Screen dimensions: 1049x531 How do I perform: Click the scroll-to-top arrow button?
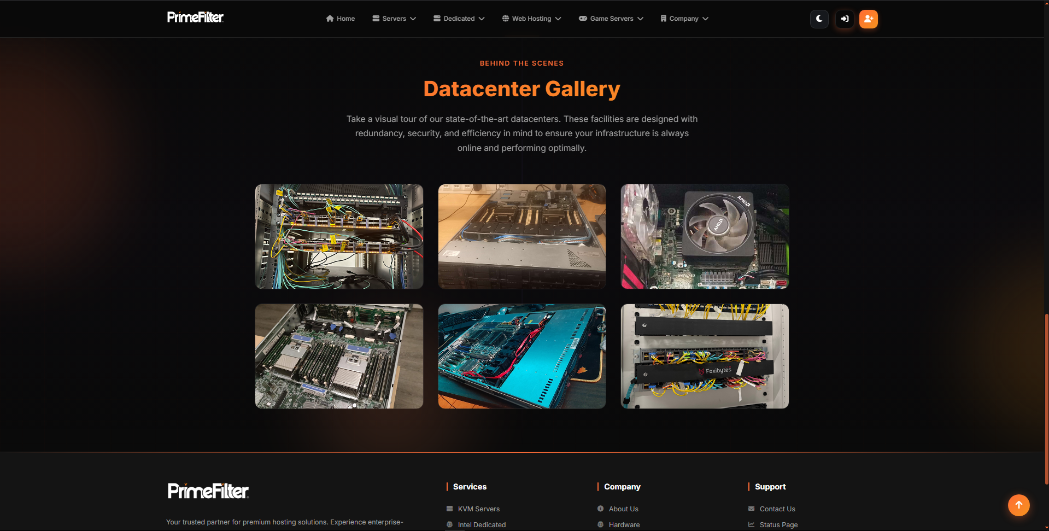[1018, 505]
